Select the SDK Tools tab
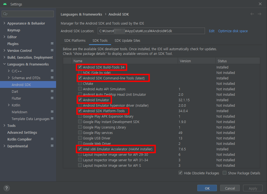The width and height of the screenshot is (267, 194). 100,41
